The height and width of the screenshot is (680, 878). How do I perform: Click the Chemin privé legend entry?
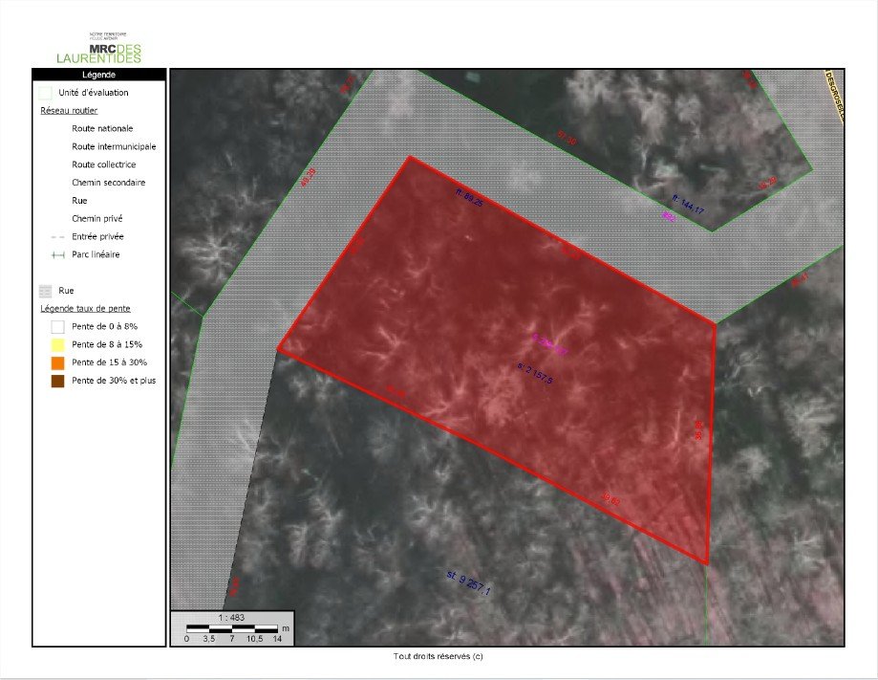click(x=96, y=218)
